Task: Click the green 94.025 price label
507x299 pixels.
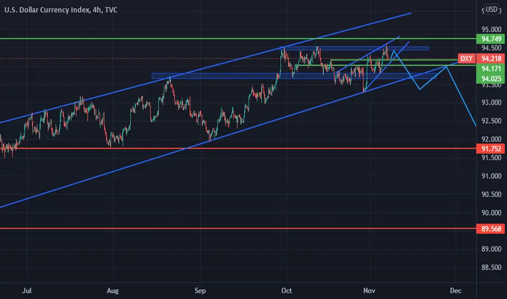Action: (491, 78)
